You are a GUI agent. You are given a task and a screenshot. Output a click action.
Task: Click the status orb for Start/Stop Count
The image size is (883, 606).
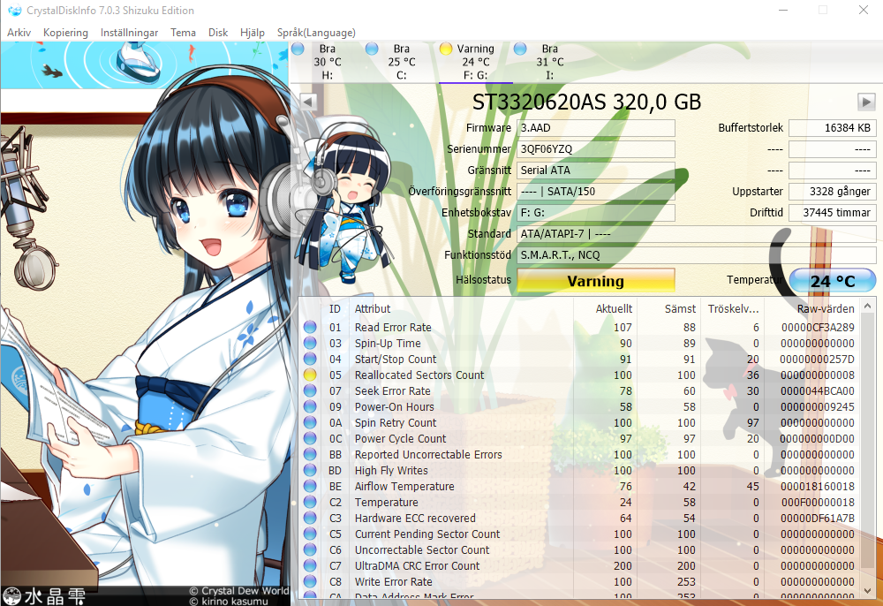tap(310, 358)
